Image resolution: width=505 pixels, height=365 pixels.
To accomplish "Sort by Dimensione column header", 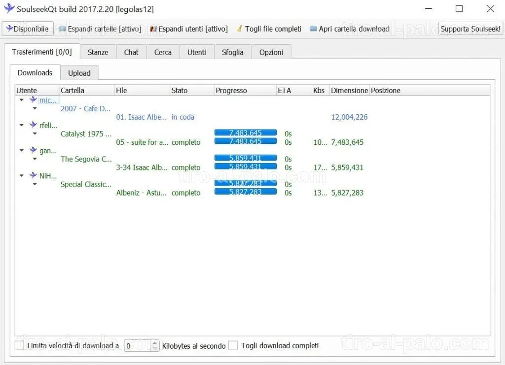I will pyautogui.click(x=350, y=90).
